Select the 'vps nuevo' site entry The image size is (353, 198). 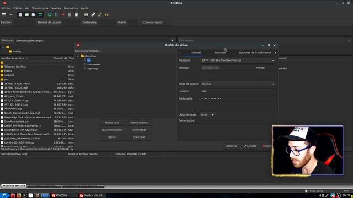(x=93, y=64)
